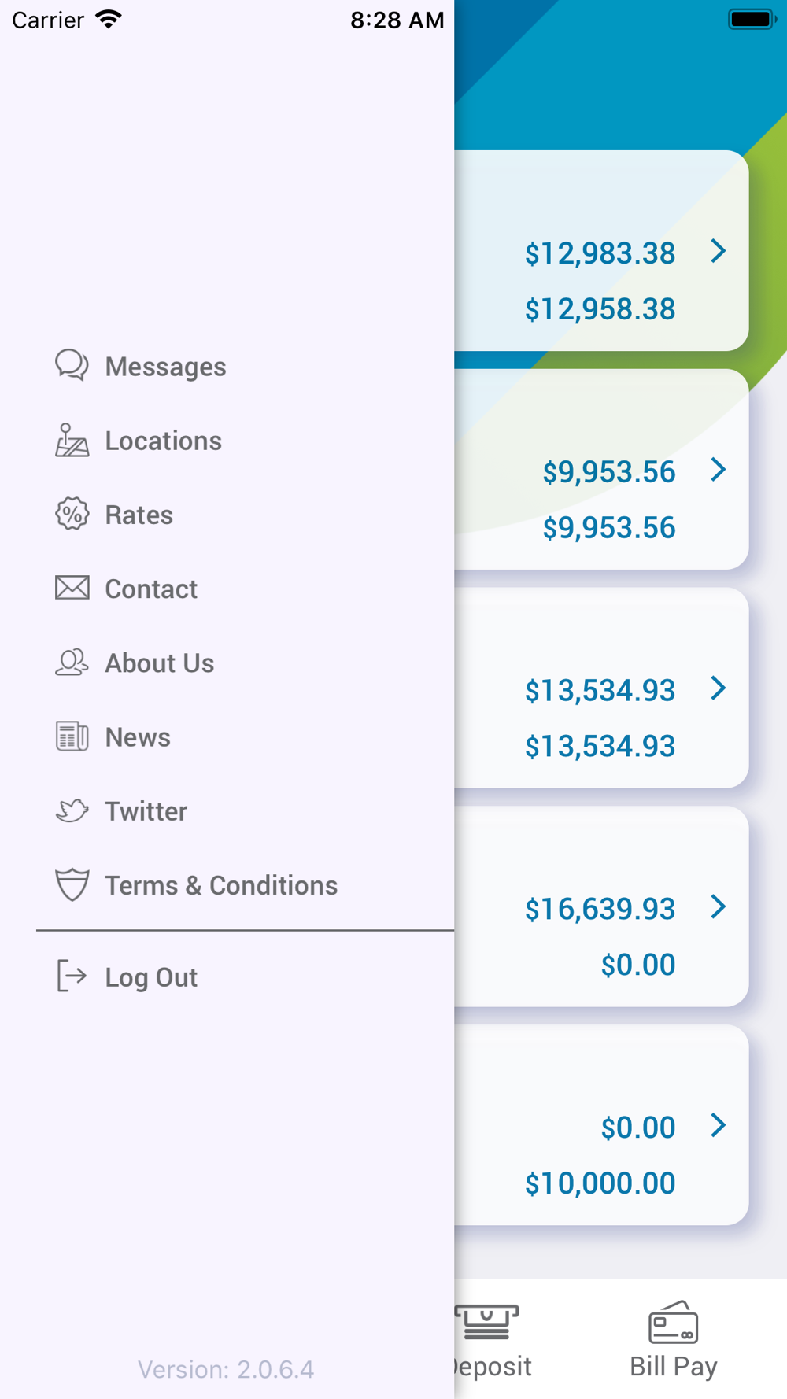Expand the $9,953.56 account chevron
Screen dimensions: 787x1399
pos(718,470)
